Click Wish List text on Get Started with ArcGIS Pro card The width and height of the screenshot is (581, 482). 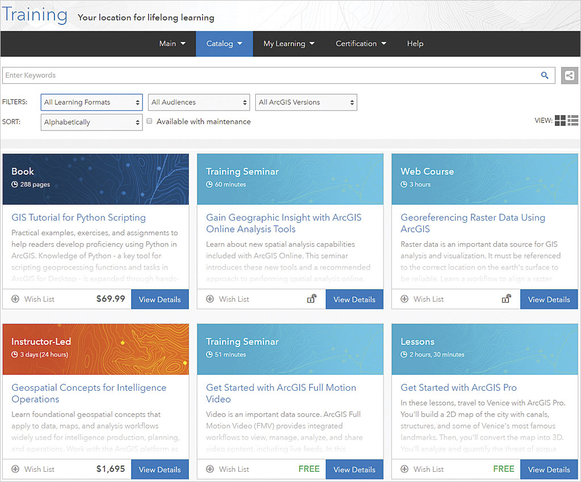pyautogui.click(x=428, y=469)
